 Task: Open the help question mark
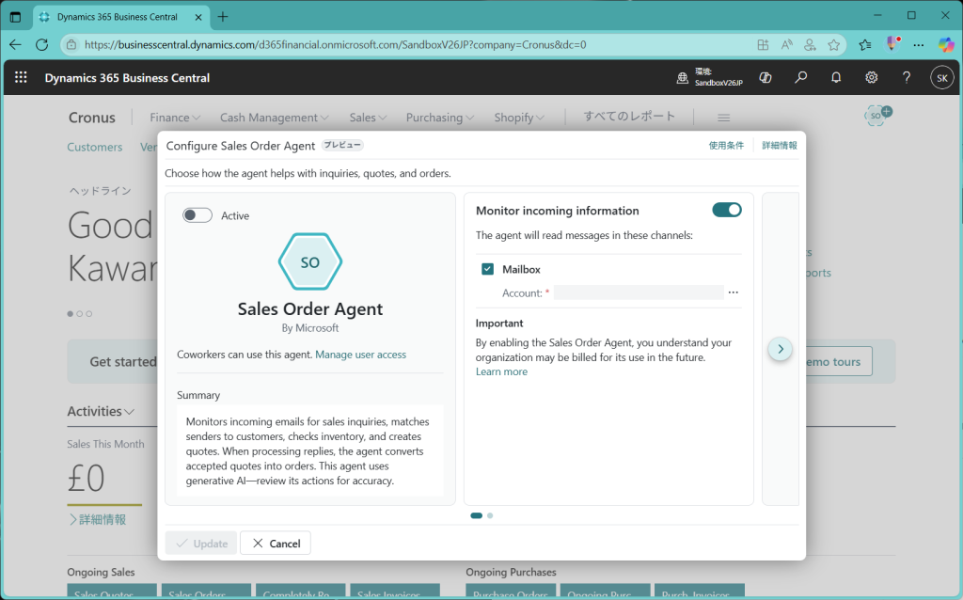pos(907,77)
